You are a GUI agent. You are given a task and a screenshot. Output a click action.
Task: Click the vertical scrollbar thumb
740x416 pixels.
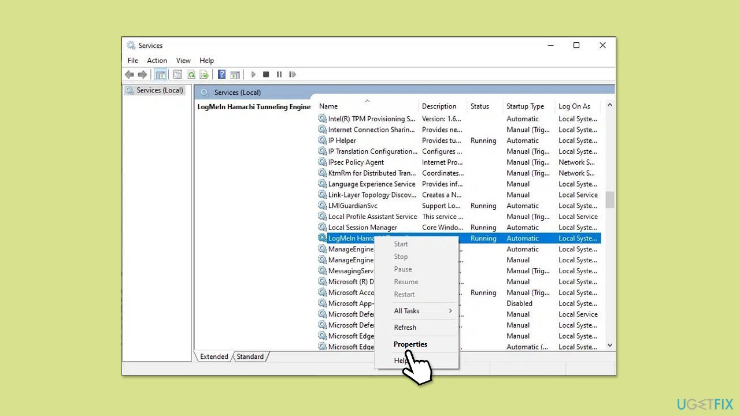click(609, 199)
